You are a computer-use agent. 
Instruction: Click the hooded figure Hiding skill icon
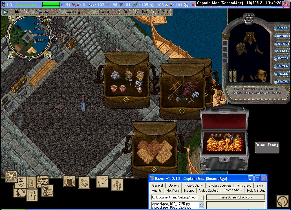pos(69,181)
